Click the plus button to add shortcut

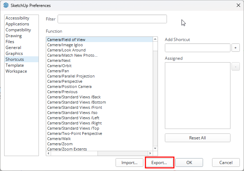[235, 48]
